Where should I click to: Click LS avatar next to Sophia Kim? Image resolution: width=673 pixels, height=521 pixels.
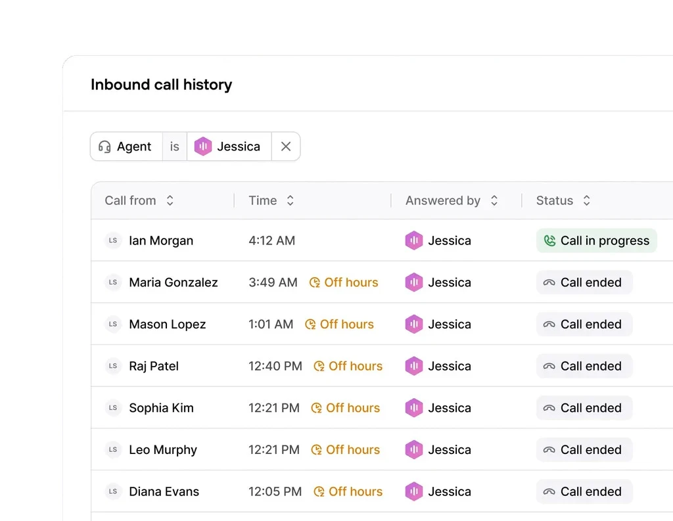pyautogui.click(x=113, y=408)
